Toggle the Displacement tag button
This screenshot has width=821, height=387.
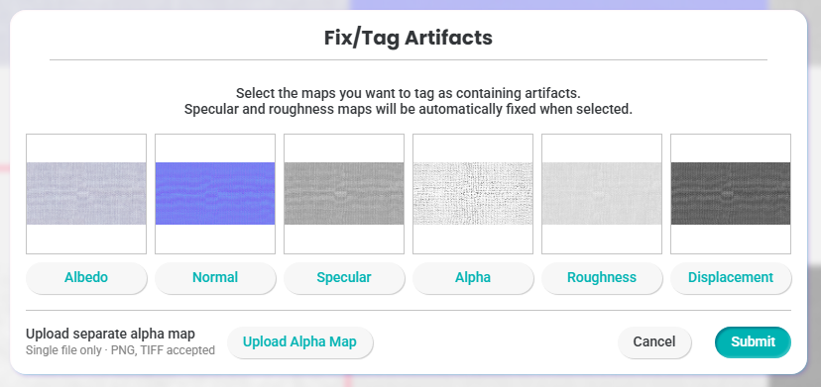pos(731,278)
